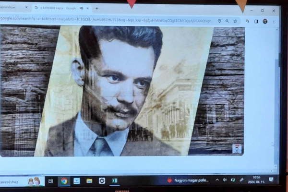Open Excel from the taskbar

click(115, 180)
